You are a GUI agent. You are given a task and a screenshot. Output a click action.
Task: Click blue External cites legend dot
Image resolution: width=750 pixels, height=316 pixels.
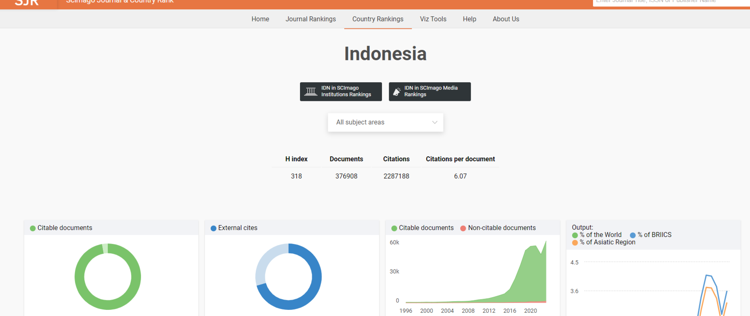point(213,228)
